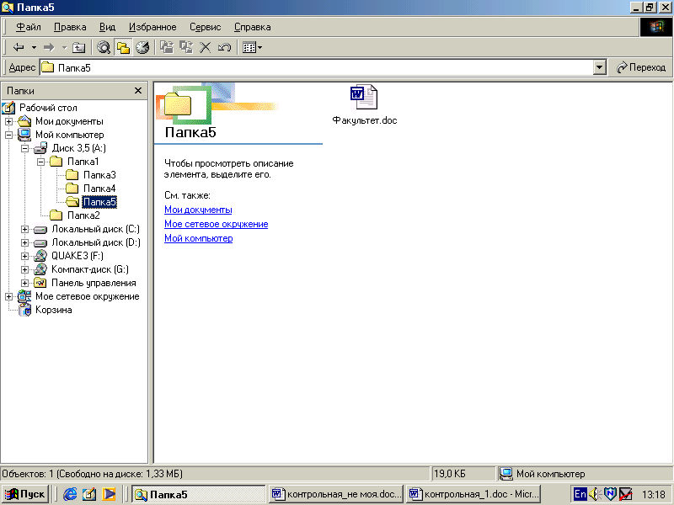This screenshot has width=674, height=505.
Task: Switch to контрольная_не моя.doc taskbar button
Action: [x=336, y=494]
